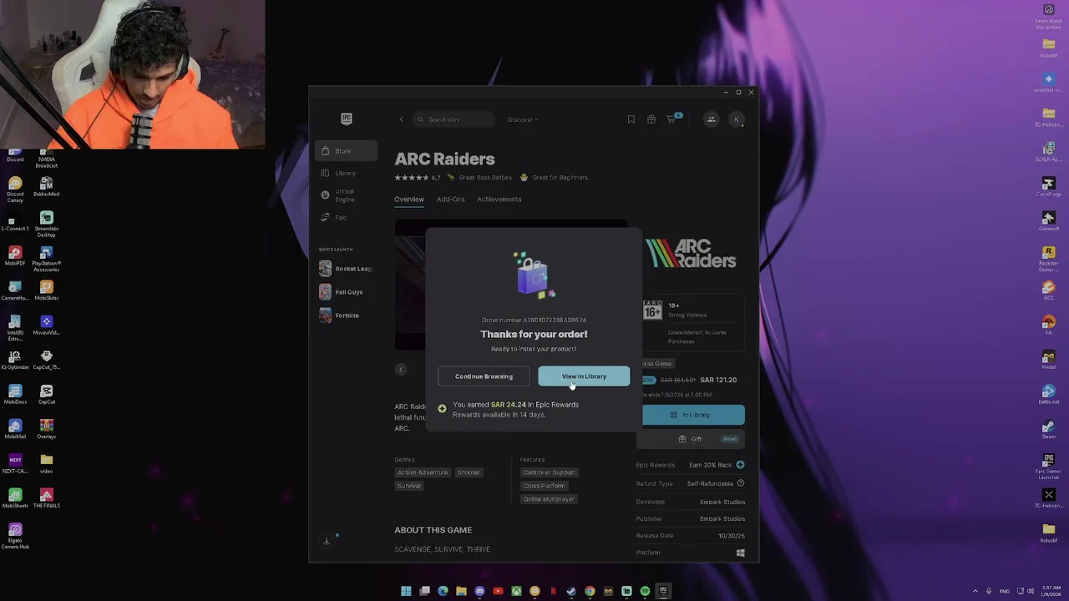Viewport: 1069px width, 601px height.
Task: Open the Discord Canary desktop icon
Action: (x=15, y=190)
